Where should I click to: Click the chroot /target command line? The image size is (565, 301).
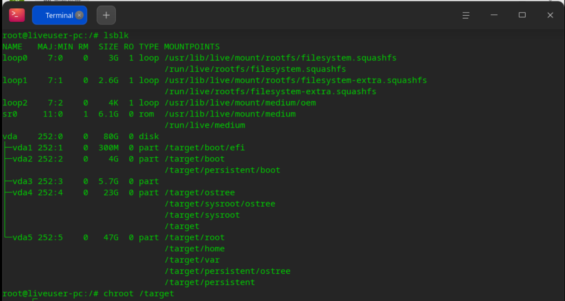[x=139, y=294]
